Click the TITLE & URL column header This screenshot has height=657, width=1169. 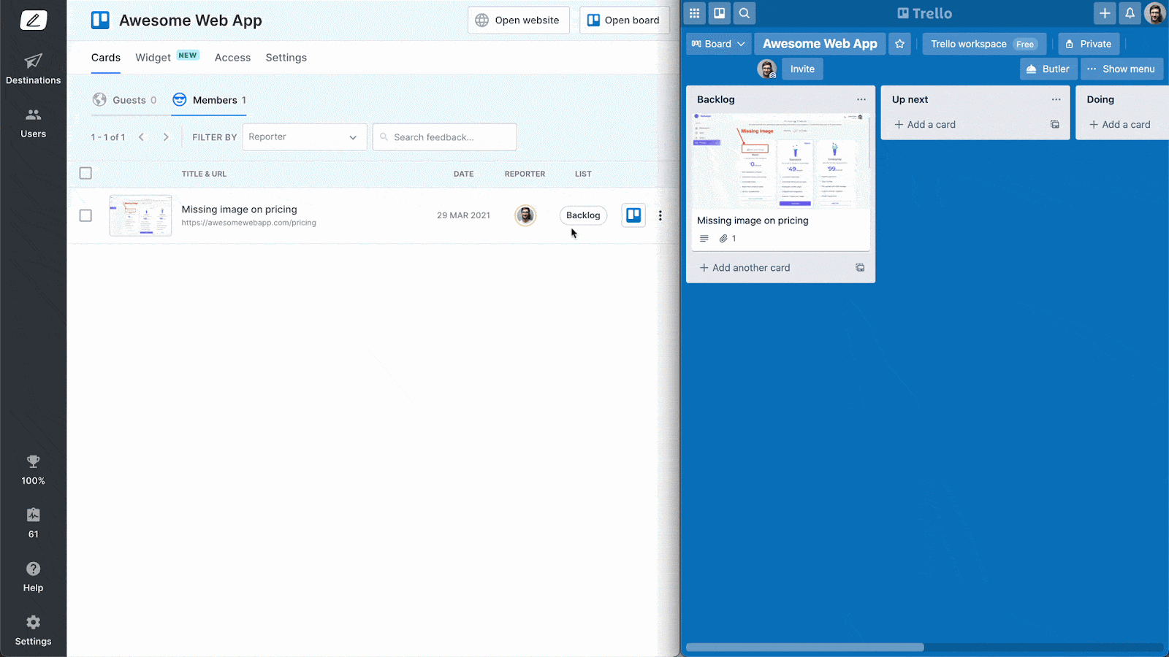(205, 174)
